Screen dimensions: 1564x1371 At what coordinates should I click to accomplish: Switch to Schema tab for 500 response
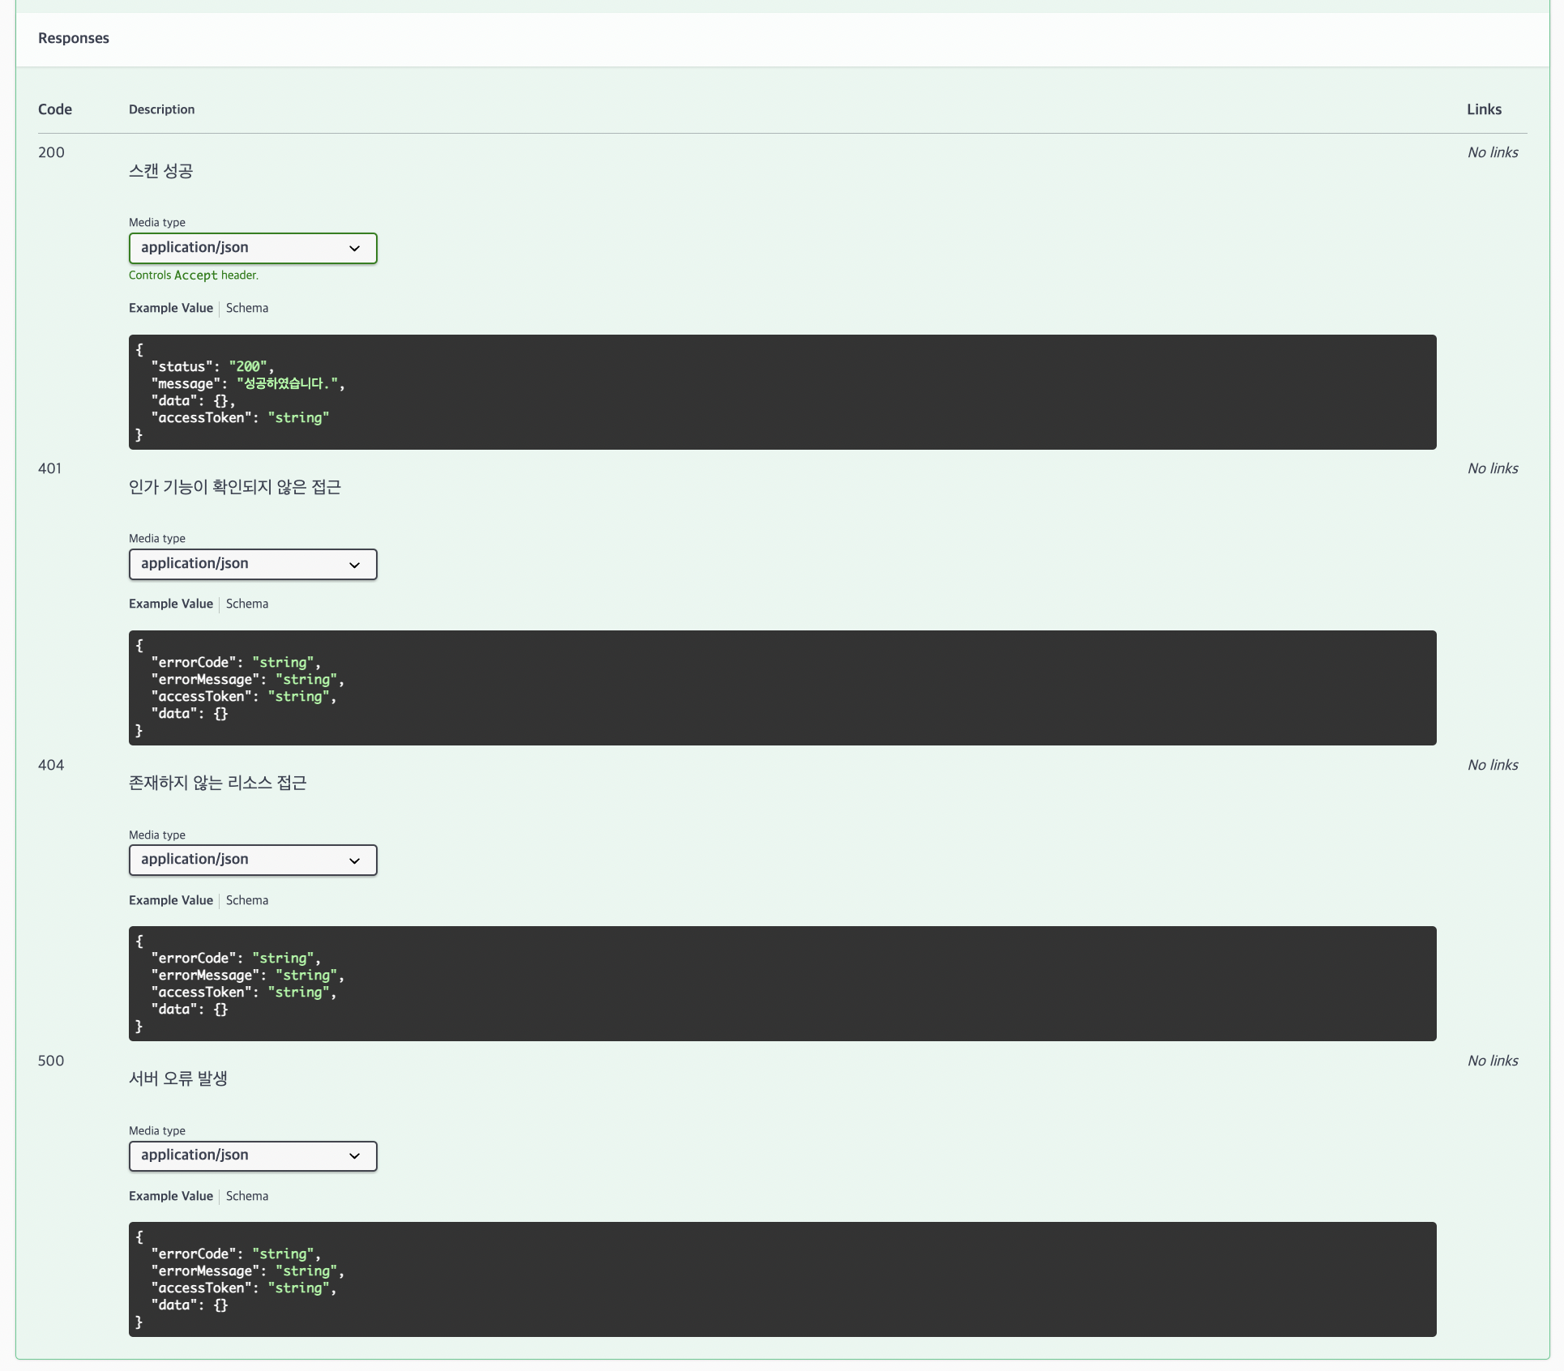[246, 1196]
